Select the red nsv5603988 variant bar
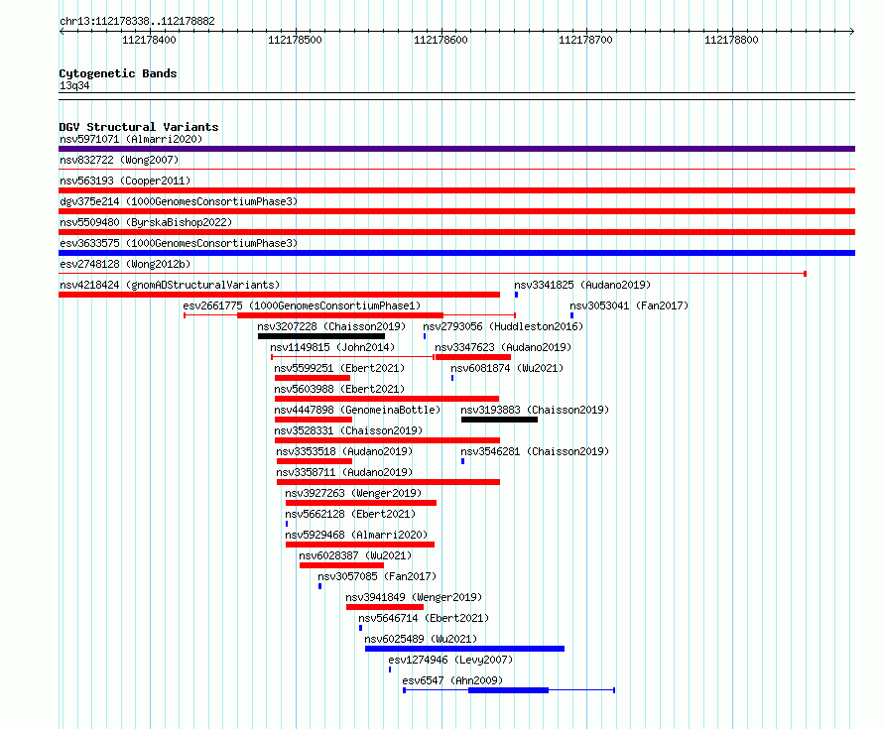The width and height of the screenshot is (883, 729). coord(387,399)
